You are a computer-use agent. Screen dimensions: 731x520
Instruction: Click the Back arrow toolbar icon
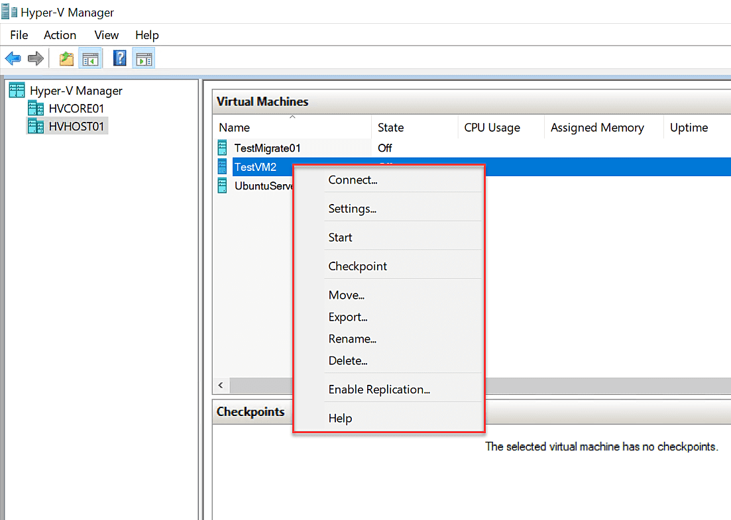tap(13, 59)
